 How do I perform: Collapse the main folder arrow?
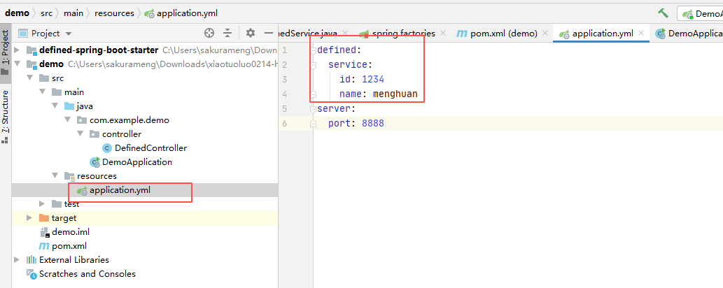[x=43, y=92]
